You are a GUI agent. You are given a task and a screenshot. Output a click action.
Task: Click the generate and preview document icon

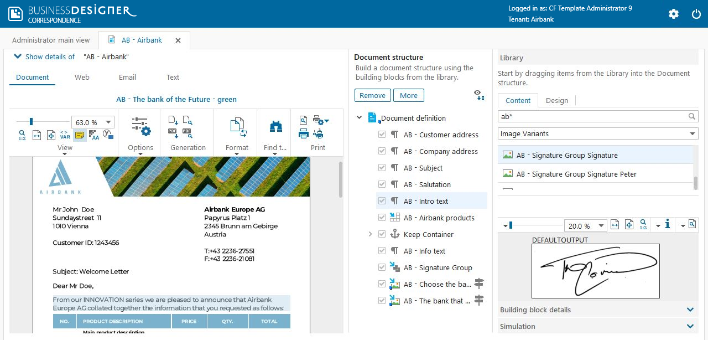pos(188,120)
